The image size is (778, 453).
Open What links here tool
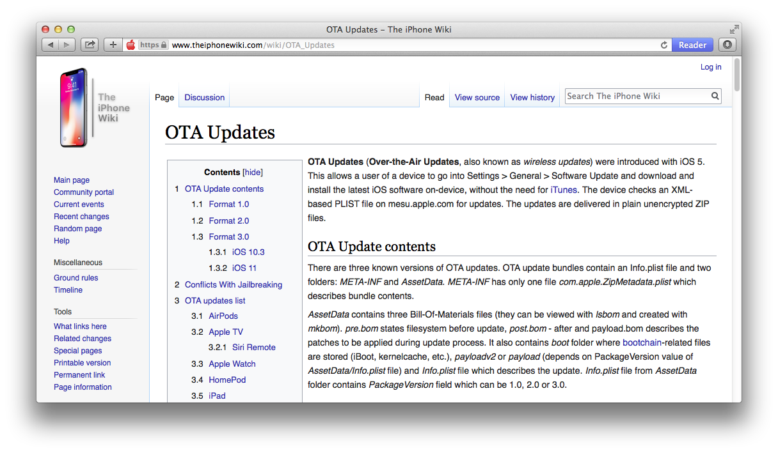pyautogui.click(x=80, y=326)
